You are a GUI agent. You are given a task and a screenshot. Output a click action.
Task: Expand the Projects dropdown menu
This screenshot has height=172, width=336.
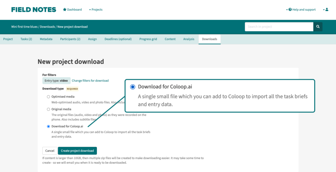pos(95,10)
